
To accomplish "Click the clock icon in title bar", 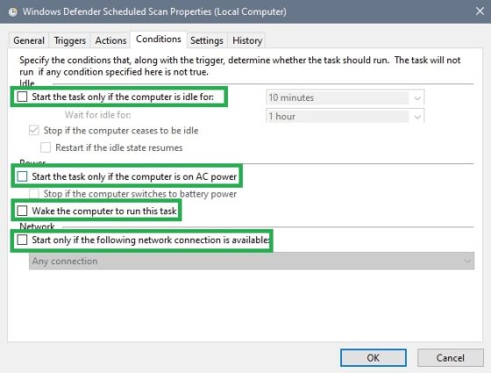I will pyautogui.click(x=13, y=12).
